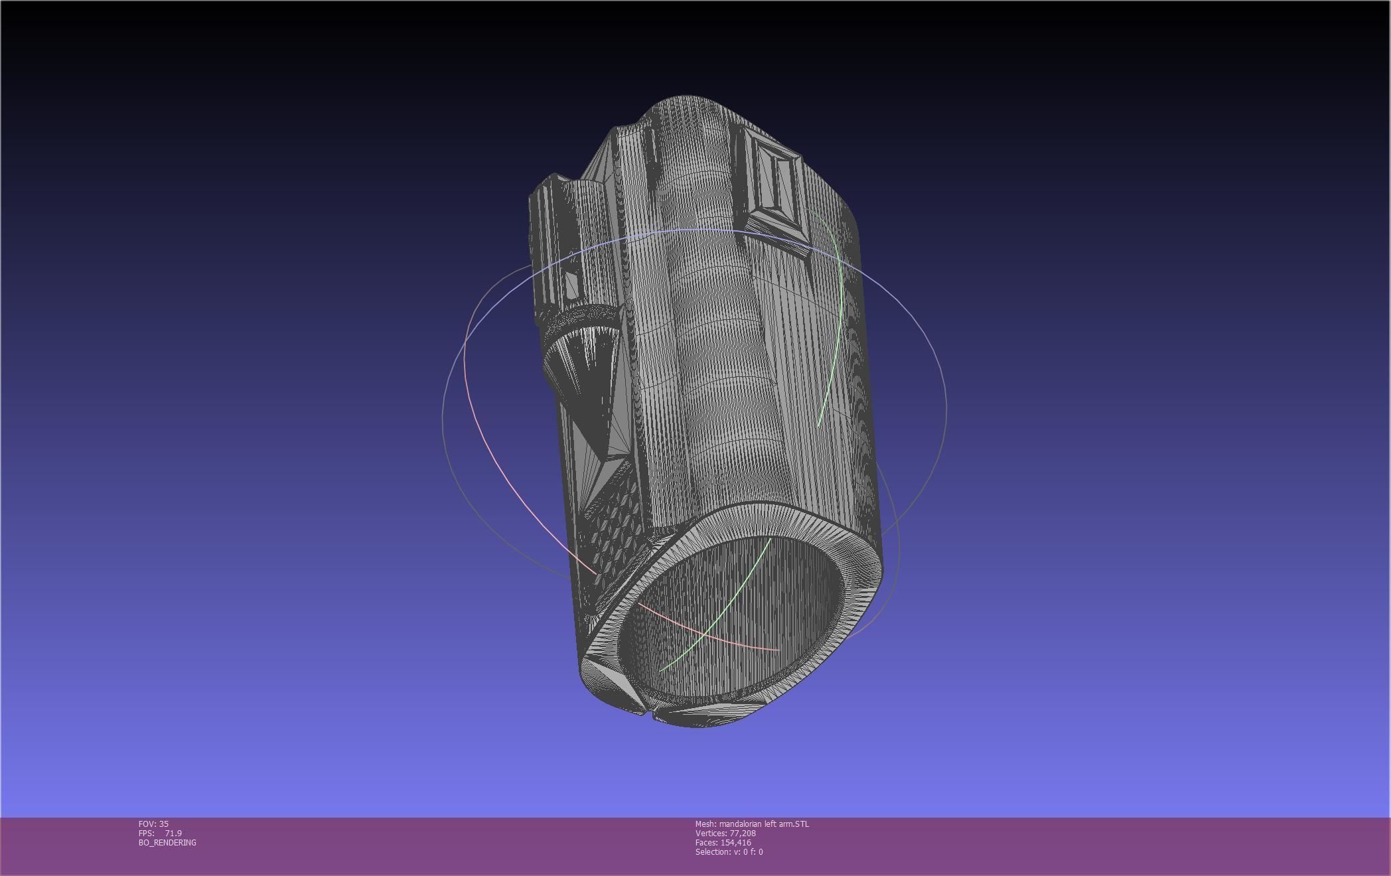
Task: Click the Vertices: 77,208 info line
Action: (725, 833)
